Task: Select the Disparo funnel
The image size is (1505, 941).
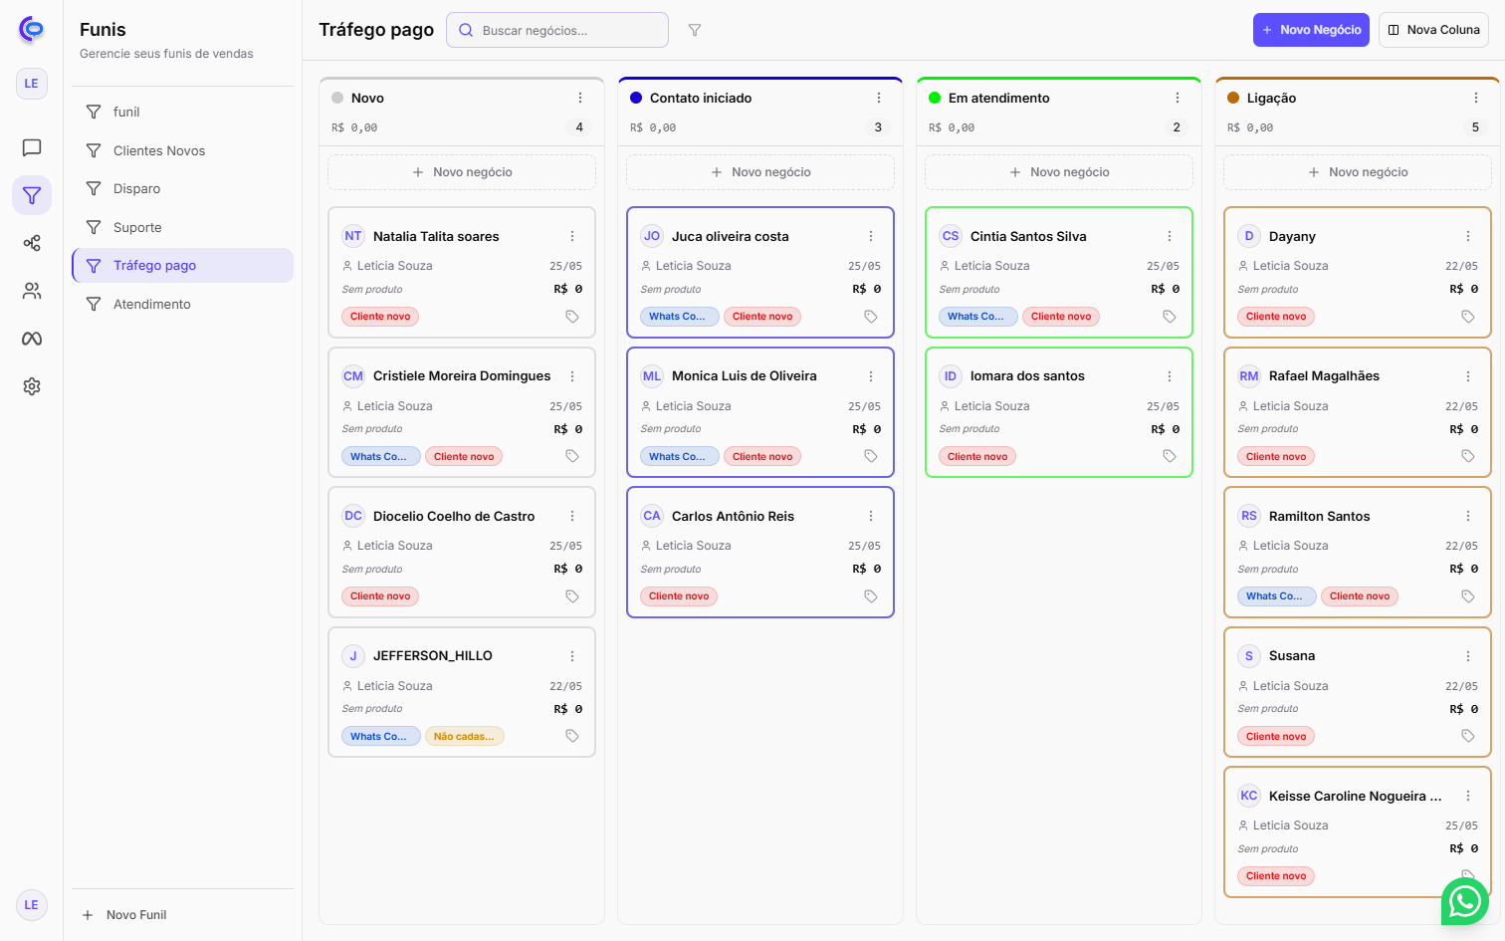Action: tap(183, 188)
